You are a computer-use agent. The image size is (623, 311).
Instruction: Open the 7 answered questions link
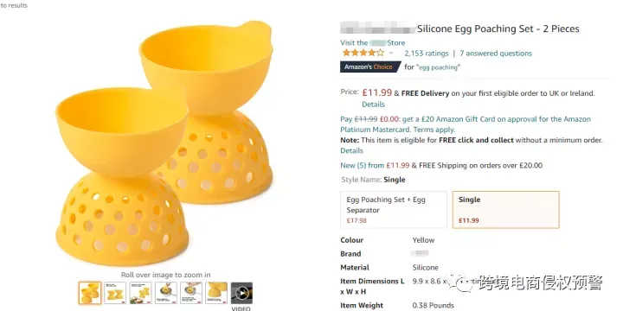pyautogui.click(x=496, y=54)
